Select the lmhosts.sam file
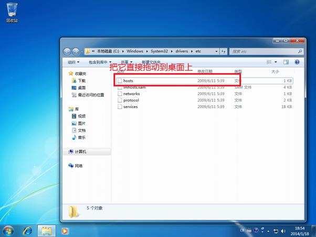The height and width of the screenshot is (237, 316). tap(134, 87)
